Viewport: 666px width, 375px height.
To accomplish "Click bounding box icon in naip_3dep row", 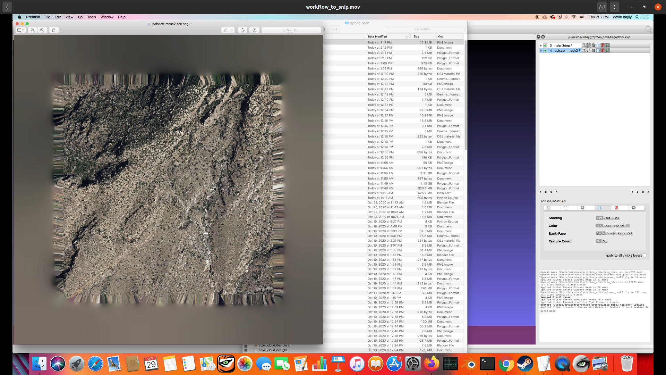I will pos(583,45).
